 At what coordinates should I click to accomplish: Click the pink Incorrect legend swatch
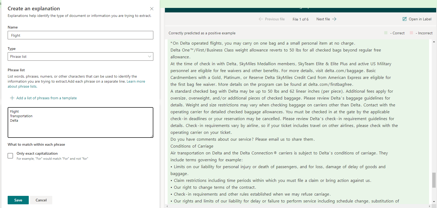(411, 33)
